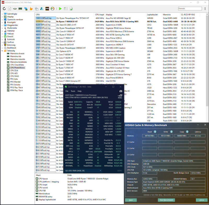This screenshot has width=209, height=205.
Task: Select CPU ZLib benchmark
Action: (x=14, y=70)
